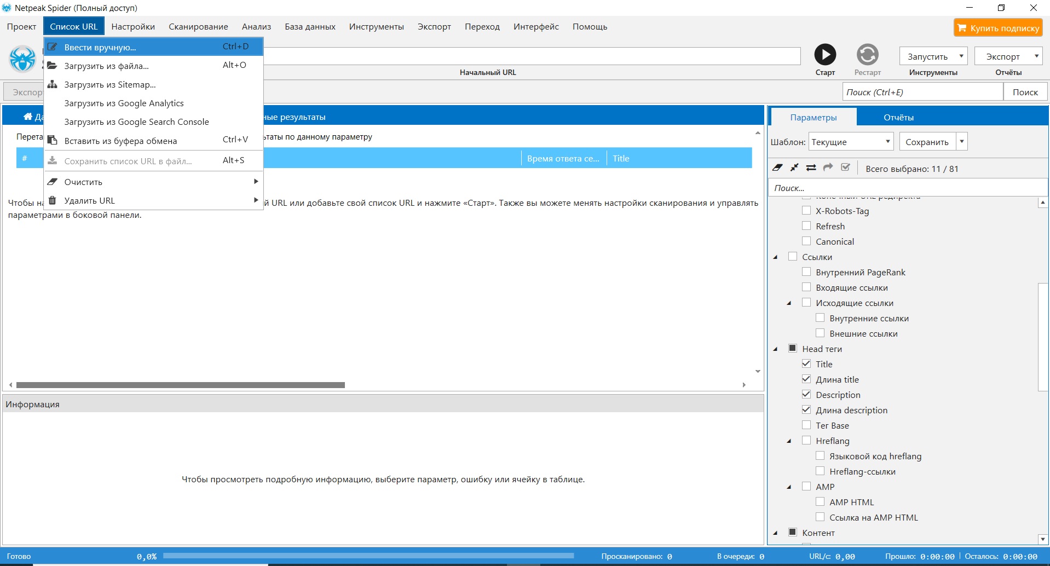
Task: Click the Поиск button next to the search field
Action: 1025,92
